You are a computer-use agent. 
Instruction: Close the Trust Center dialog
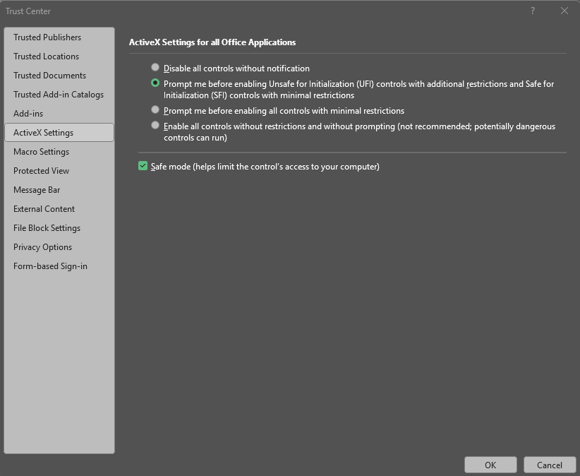pyautogui.click(x=564, y=11)
